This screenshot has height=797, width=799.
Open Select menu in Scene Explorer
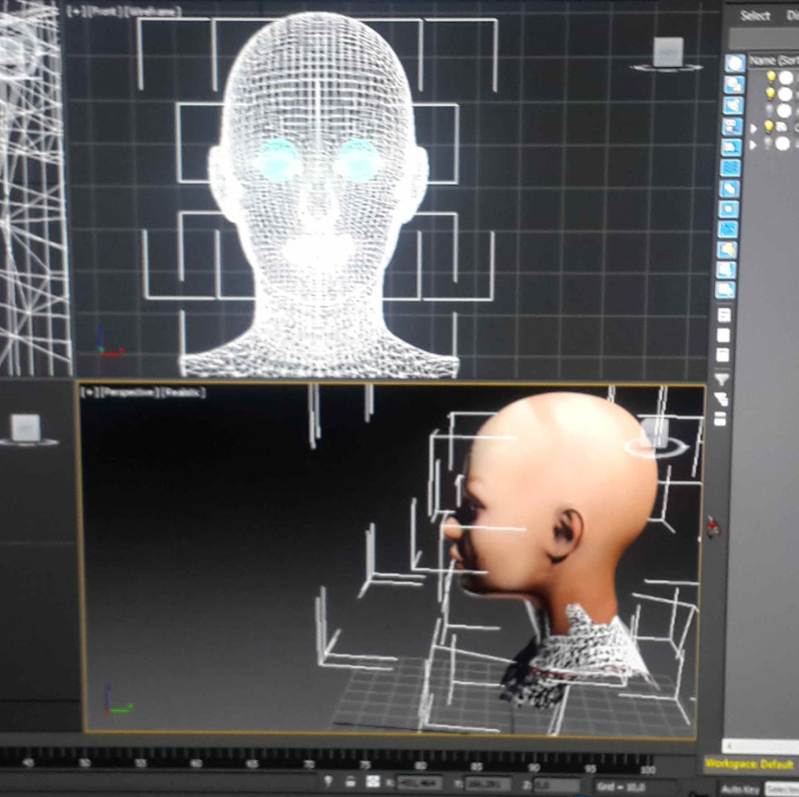point(754,16)
